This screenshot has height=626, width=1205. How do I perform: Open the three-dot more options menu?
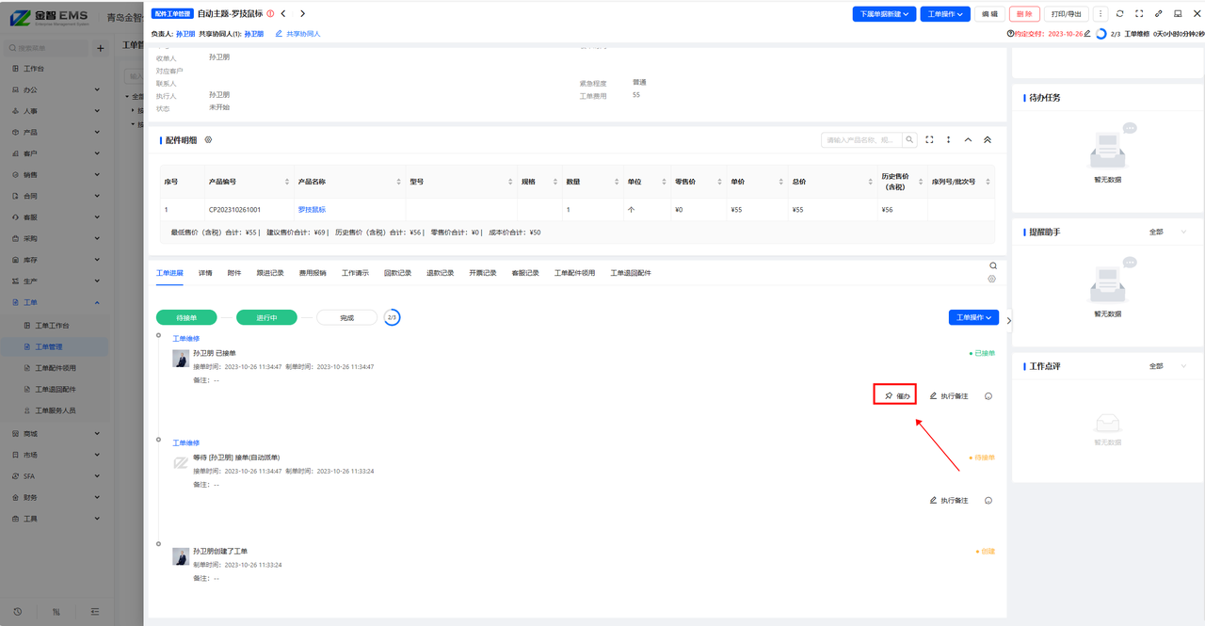1101,14
